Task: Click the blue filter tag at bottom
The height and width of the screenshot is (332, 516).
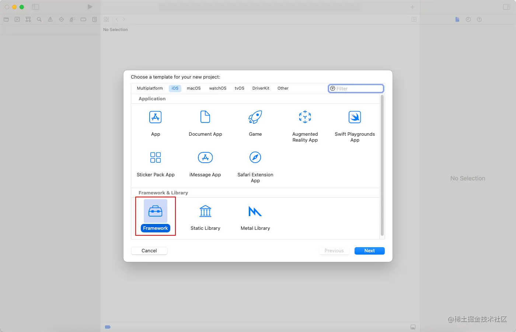Action: pos(108,327)
